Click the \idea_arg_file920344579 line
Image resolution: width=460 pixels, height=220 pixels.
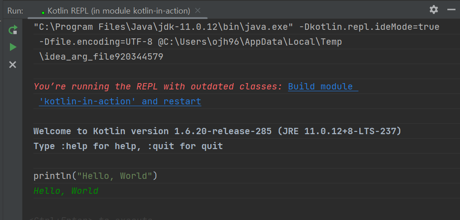point(101,56)
